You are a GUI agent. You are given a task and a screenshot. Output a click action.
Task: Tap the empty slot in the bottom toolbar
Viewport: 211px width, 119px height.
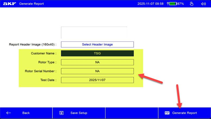pyautogui.click(x=132, y=113)
